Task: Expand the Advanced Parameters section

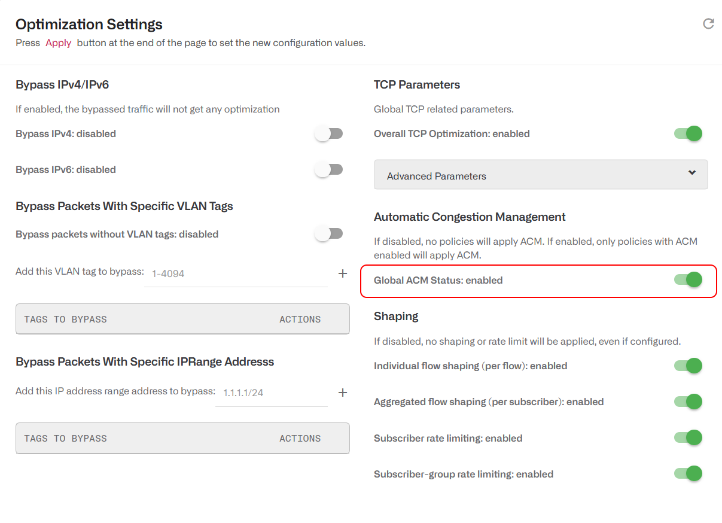Action: (541, 174)
